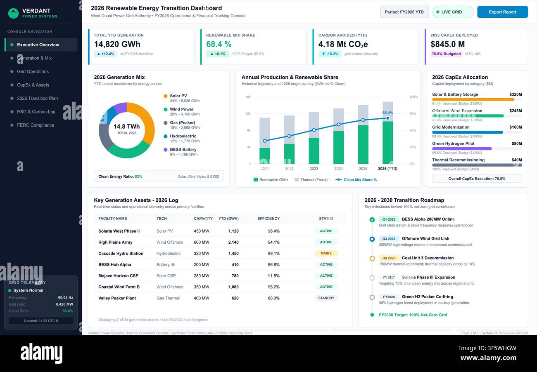Click the 2024 green renewable bar
Screen dimensions: 537x372
(x=339, y=148)
